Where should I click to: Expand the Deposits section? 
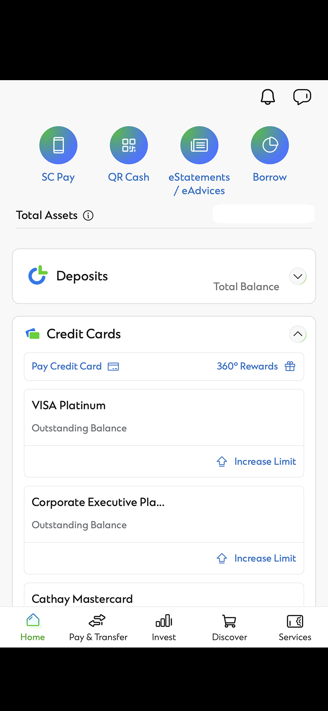(x=298, y=276)
